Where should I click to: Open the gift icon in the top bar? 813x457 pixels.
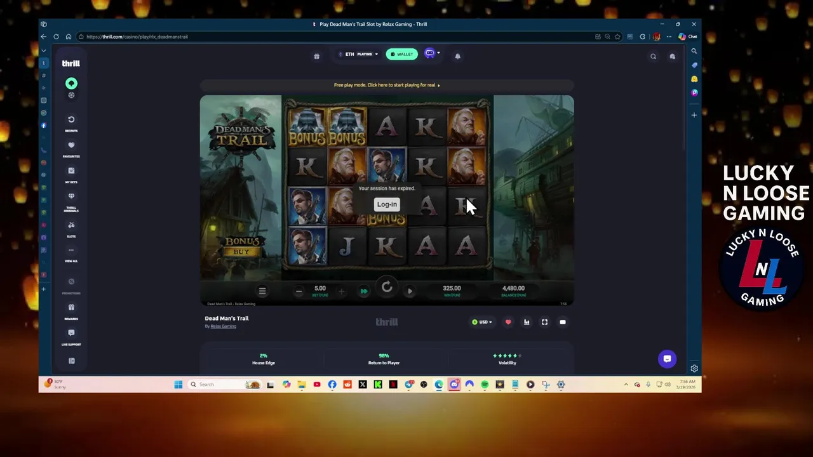point(316,56)
